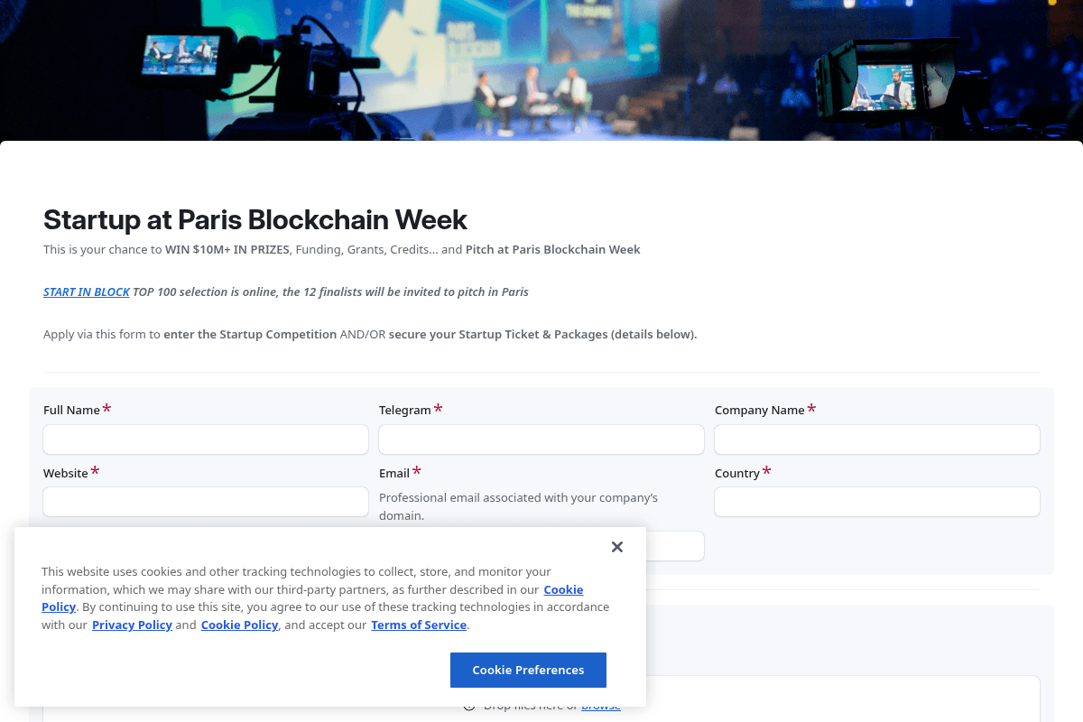Open the second Cookie Policy link

[x=239, y=625]
